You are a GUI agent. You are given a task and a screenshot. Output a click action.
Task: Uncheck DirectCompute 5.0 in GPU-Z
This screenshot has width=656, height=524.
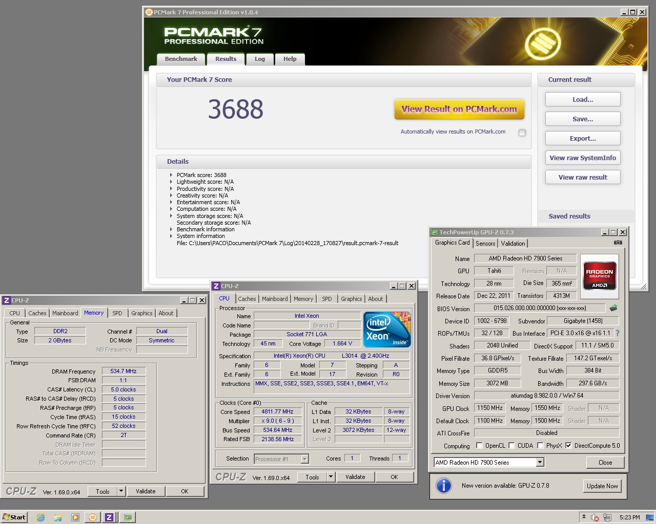[x=568, y=445]
